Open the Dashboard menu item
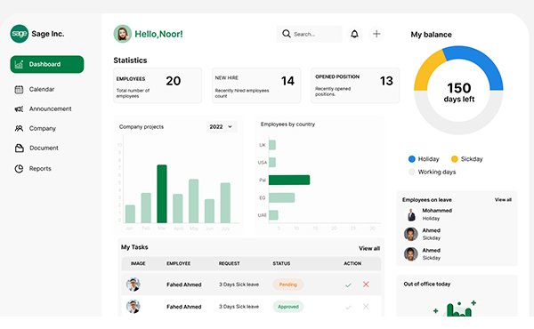Screen dimensions: 534x329 point(47,64)
